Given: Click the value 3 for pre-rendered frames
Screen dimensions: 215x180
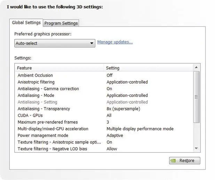Looking at the screenshot, I should 108,122.
